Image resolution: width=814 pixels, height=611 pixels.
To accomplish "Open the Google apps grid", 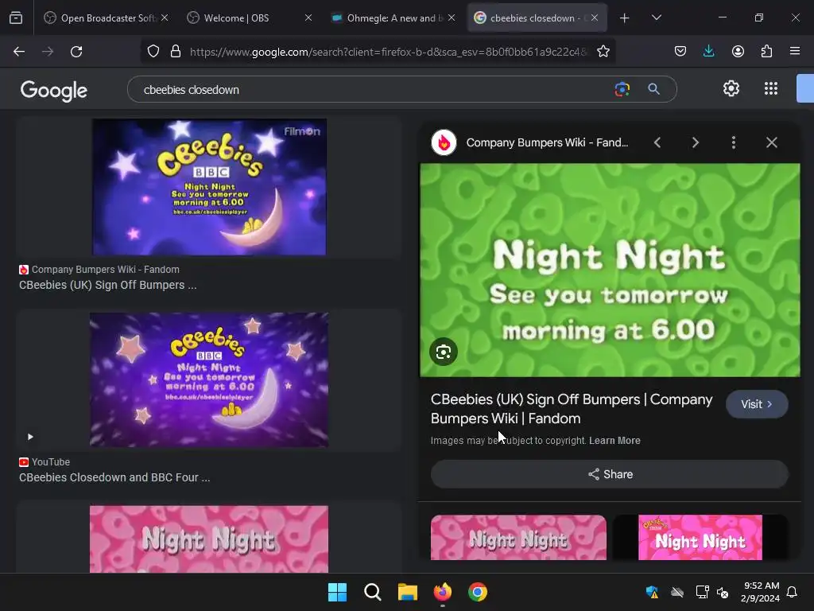I will (771, 89).
